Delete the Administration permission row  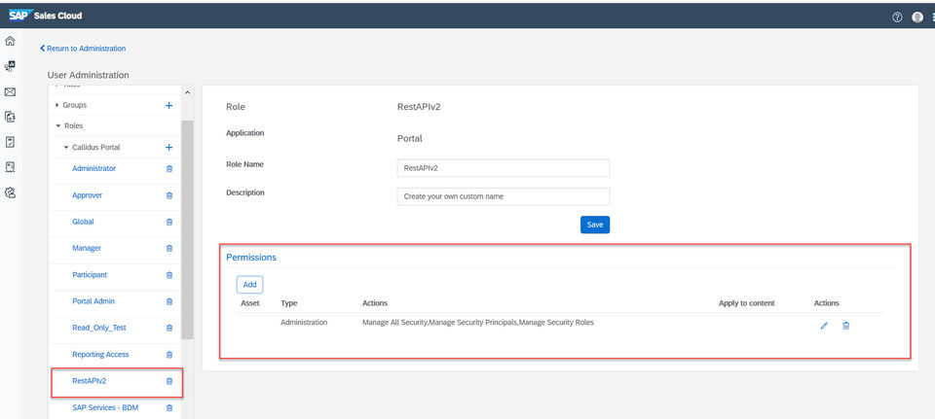click(x=845, y=325)
